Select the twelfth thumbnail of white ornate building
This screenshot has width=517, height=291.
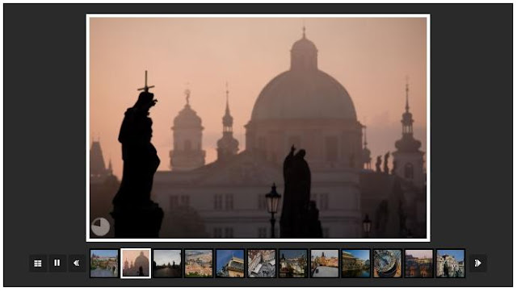point(451,264)
